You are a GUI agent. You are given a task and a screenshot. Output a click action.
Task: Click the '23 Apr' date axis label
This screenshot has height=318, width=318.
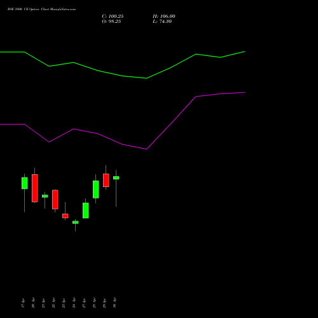pos(64,303)
